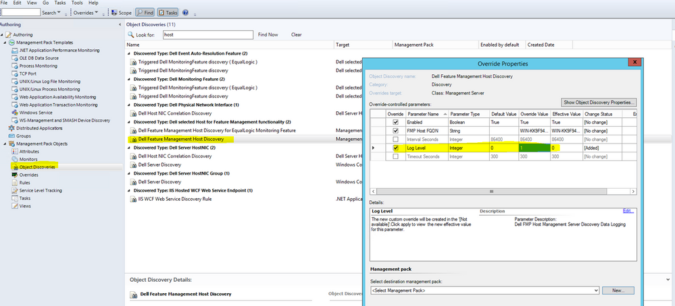Uncheck the Log Level override checkbox

point(396,148)
